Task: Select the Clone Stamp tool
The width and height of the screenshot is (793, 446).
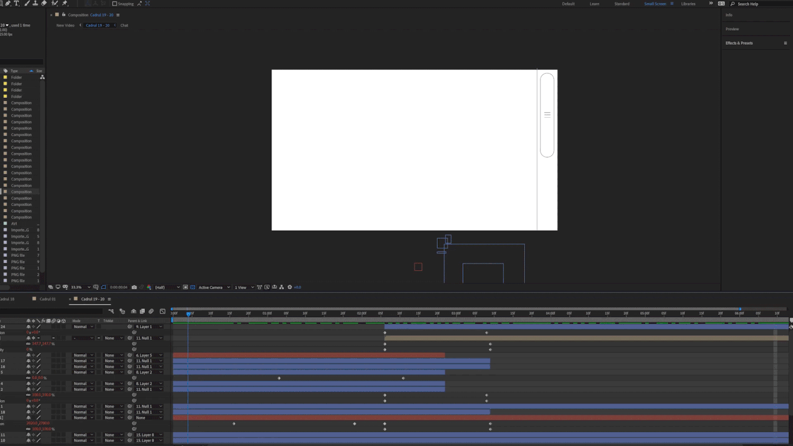Action: pyautogui.click(x=35, y=3)
